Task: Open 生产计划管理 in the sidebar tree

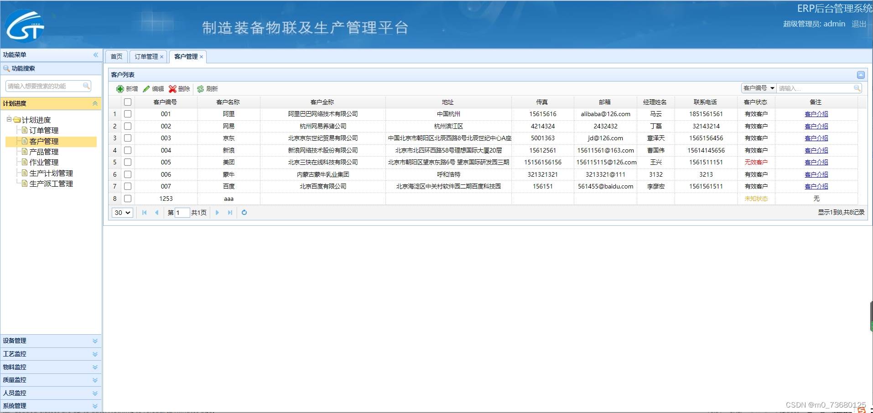Action: 51,173
